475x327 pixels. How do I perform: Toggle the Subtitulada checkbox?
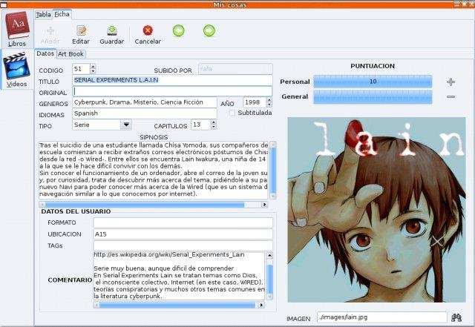232,113
